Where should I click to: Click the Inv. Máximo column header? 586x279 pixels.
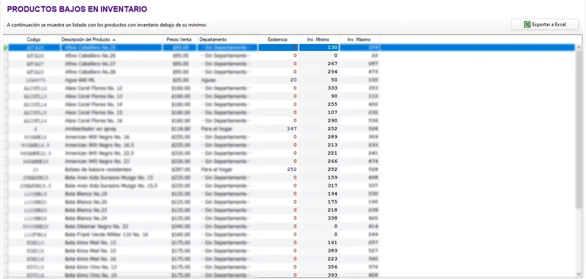359,39
